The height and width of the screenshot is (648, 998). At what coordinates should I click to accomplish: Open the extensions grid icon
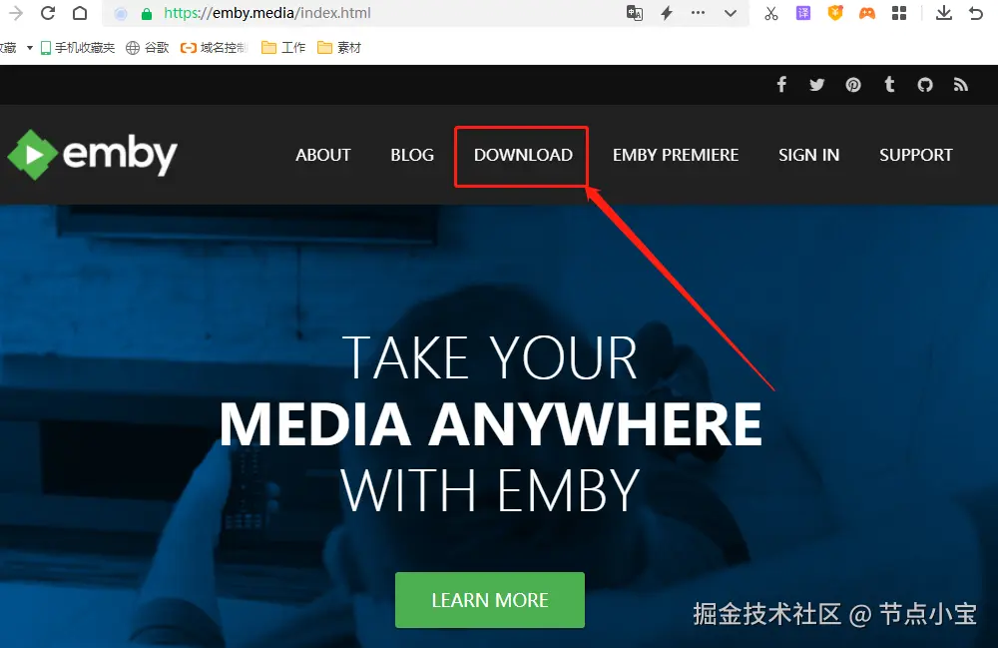(899, 13)
